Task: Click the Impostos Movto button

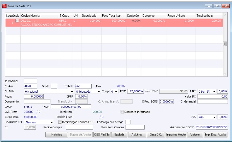Action: (176, 134)
